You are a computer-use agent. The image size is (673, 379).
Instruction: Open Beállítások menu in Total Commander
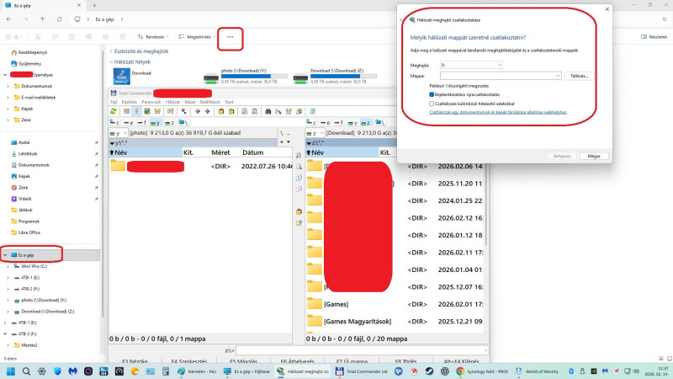209,102
